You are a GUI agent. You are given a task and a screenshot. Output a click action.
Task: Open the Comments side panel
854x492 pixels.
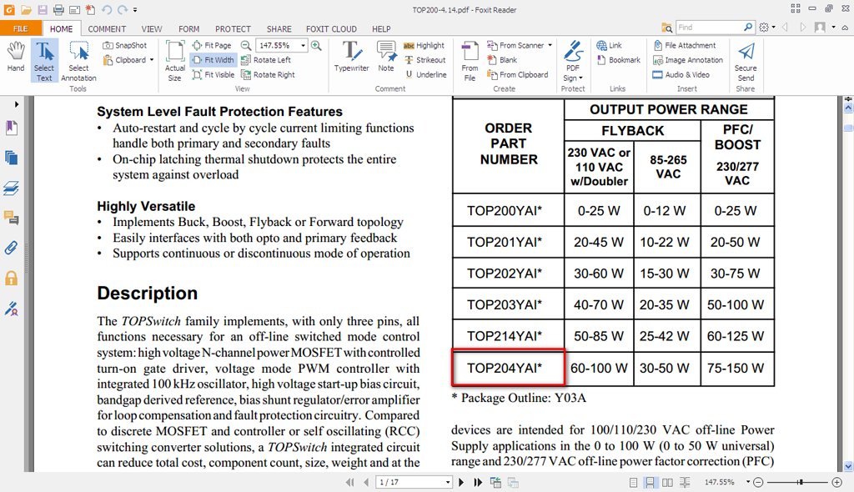point(11,218)
